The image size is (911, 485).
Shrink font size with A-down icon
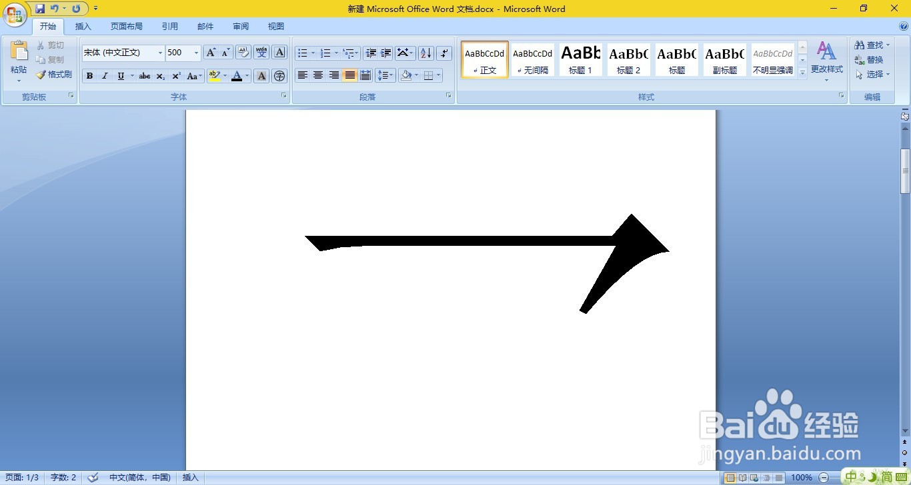tap(225, 53)
